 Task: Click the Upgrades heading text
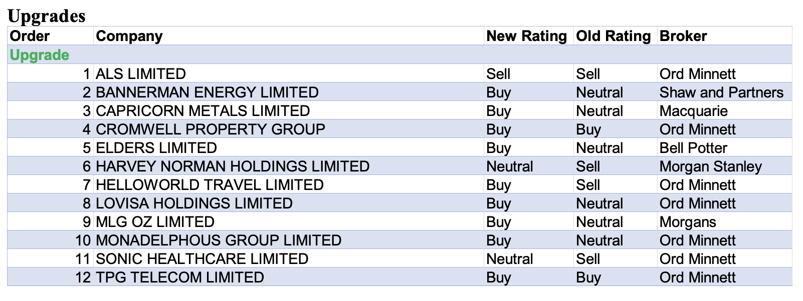point(47,16)
